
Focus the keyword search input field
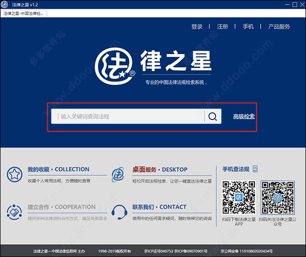tap(127, 116)
